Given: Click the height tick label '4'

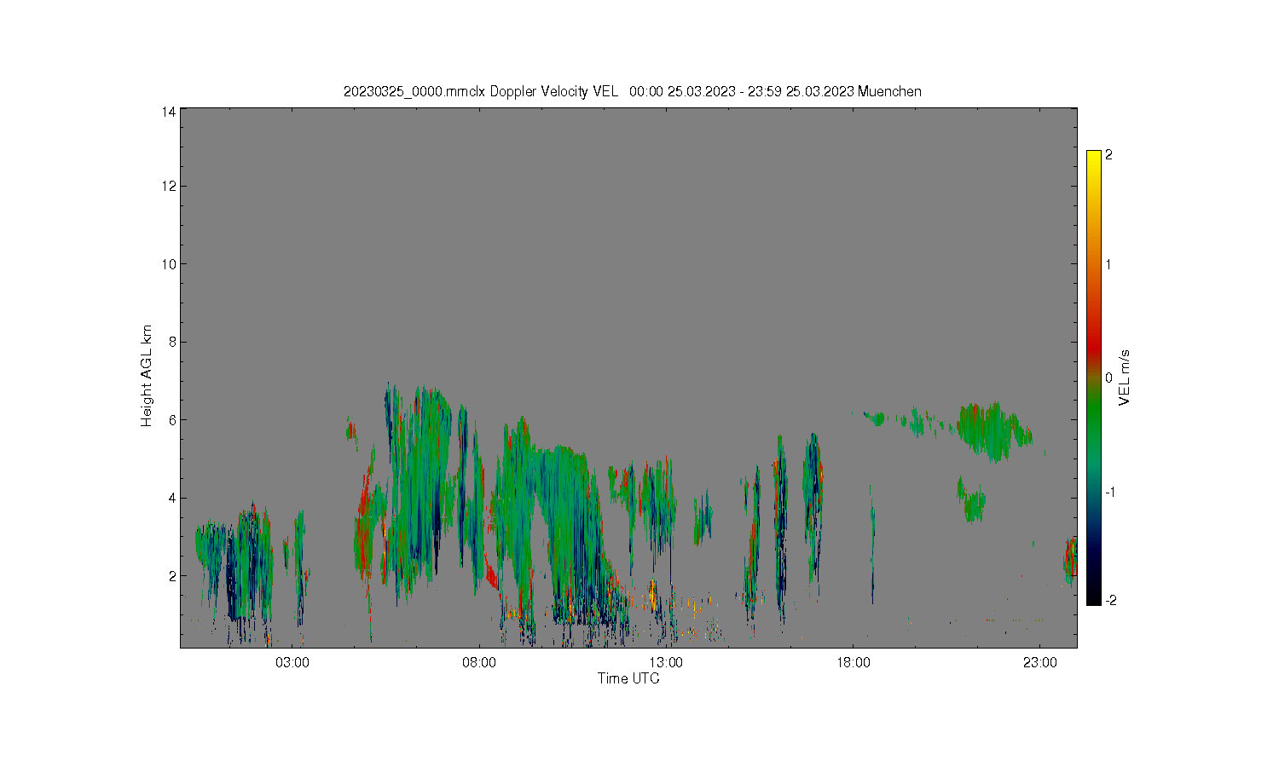Looking at the screenshot, I should coord(172,498).
